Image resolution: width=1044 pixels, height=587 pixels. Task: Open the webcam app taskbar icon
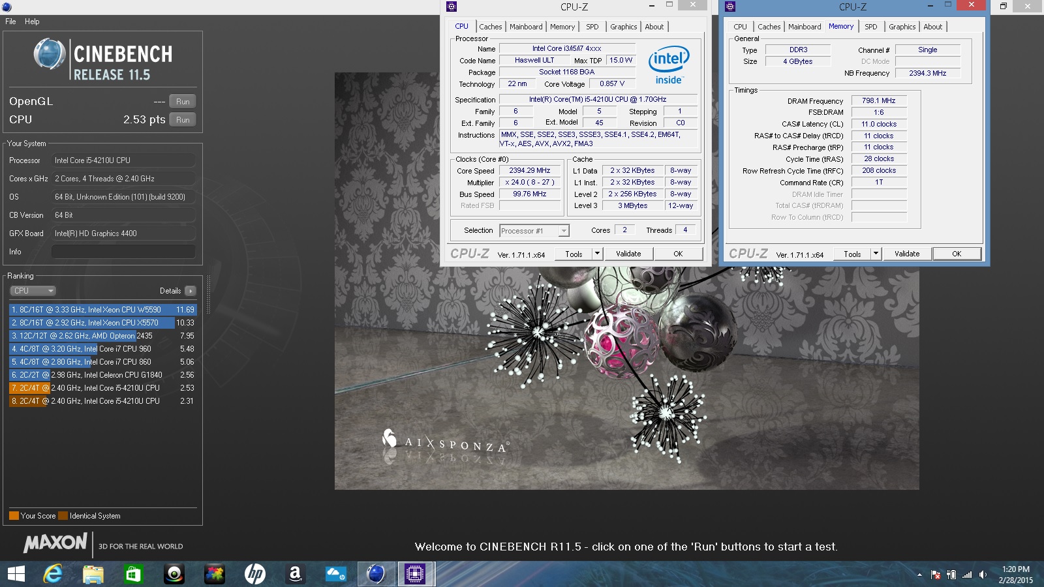click(174, 574)
